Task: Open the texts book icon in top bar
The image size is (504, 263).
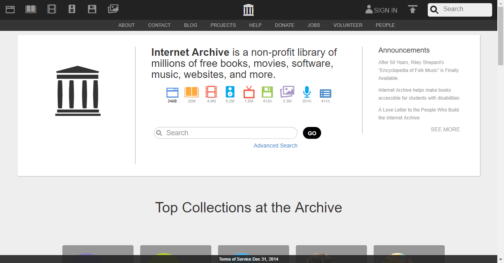Action: click(31, 9)
